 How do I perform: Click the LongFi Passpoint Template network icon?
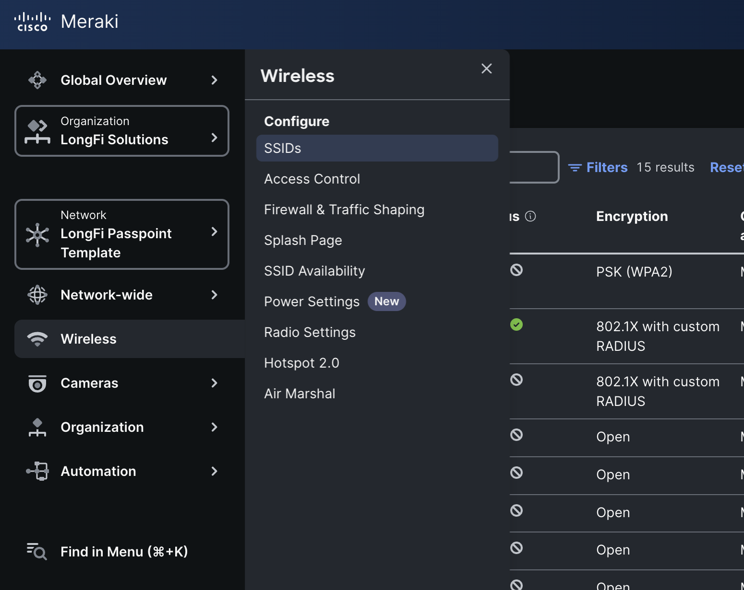37,235
